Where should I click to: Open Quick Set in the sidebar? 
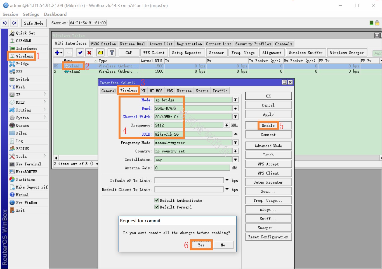point(25,33)
